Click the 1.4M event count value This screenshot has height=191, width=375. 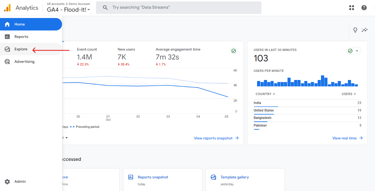pyautogui.click(x=85, y=57)
